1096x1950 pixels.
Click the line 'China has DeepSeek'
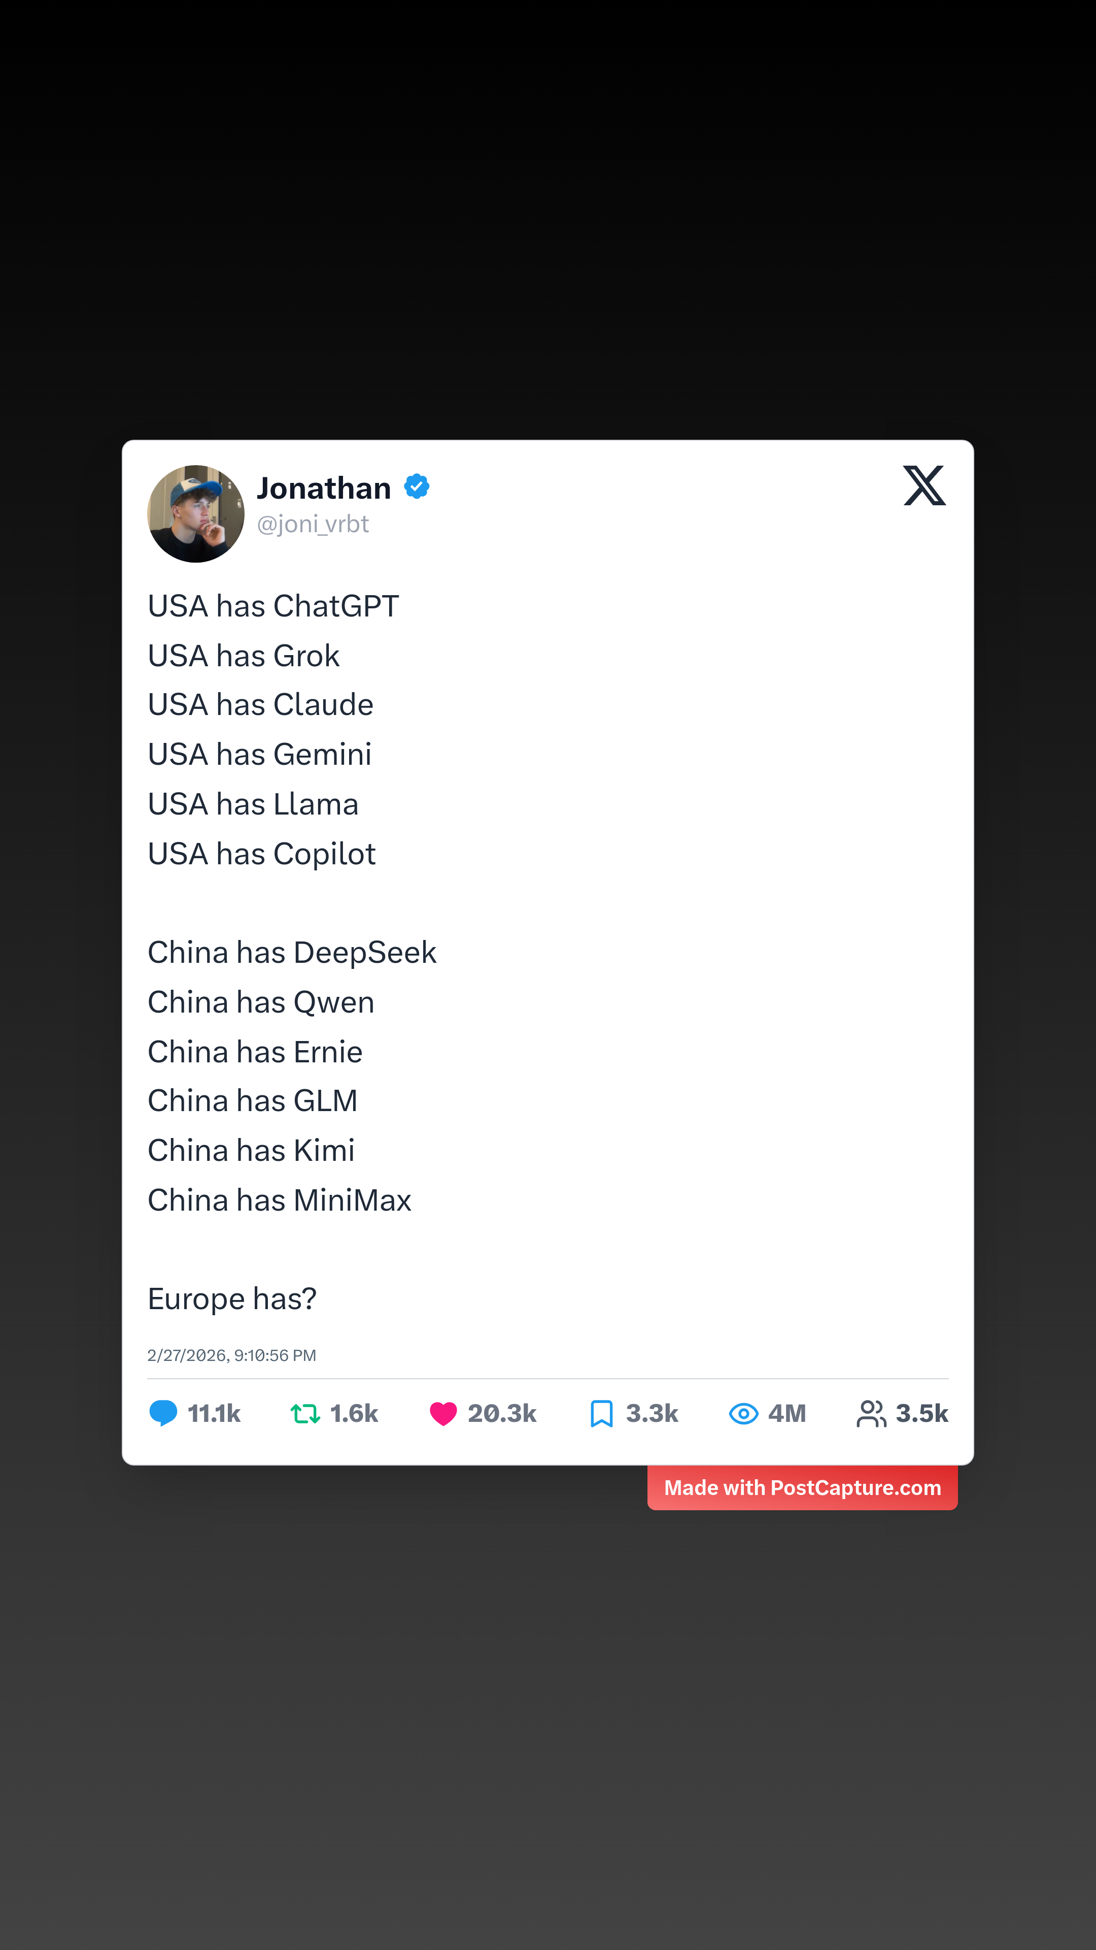(x=292, y=952)
